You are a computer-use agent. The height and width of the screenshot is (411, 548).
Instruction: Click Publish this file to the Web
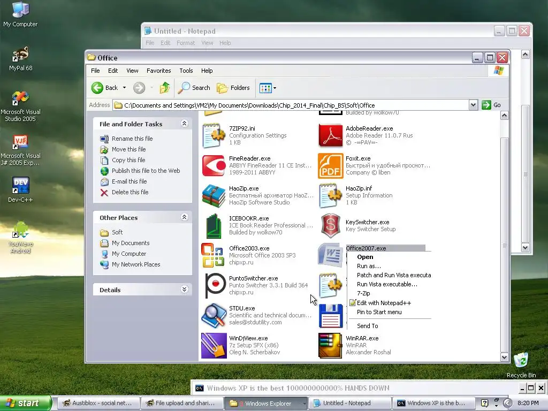(146, 171)
